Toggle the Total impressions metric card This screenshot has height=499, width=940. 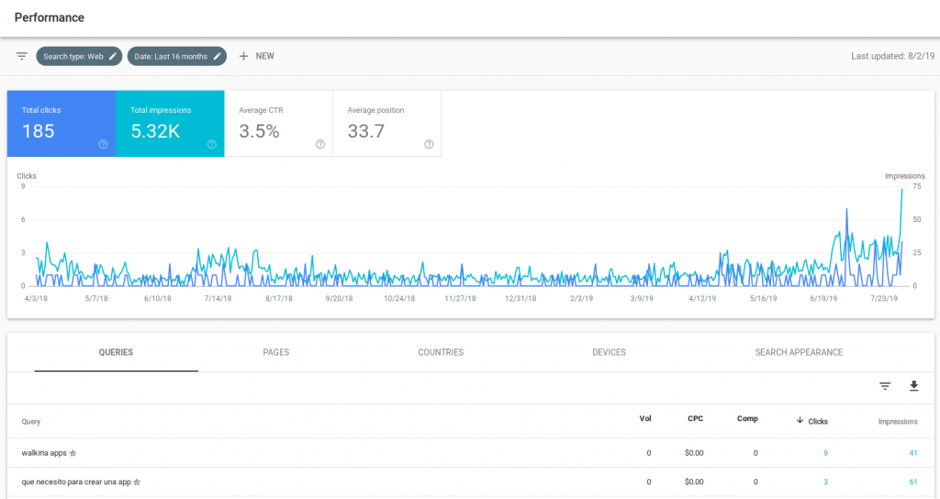tap(170, 124)
